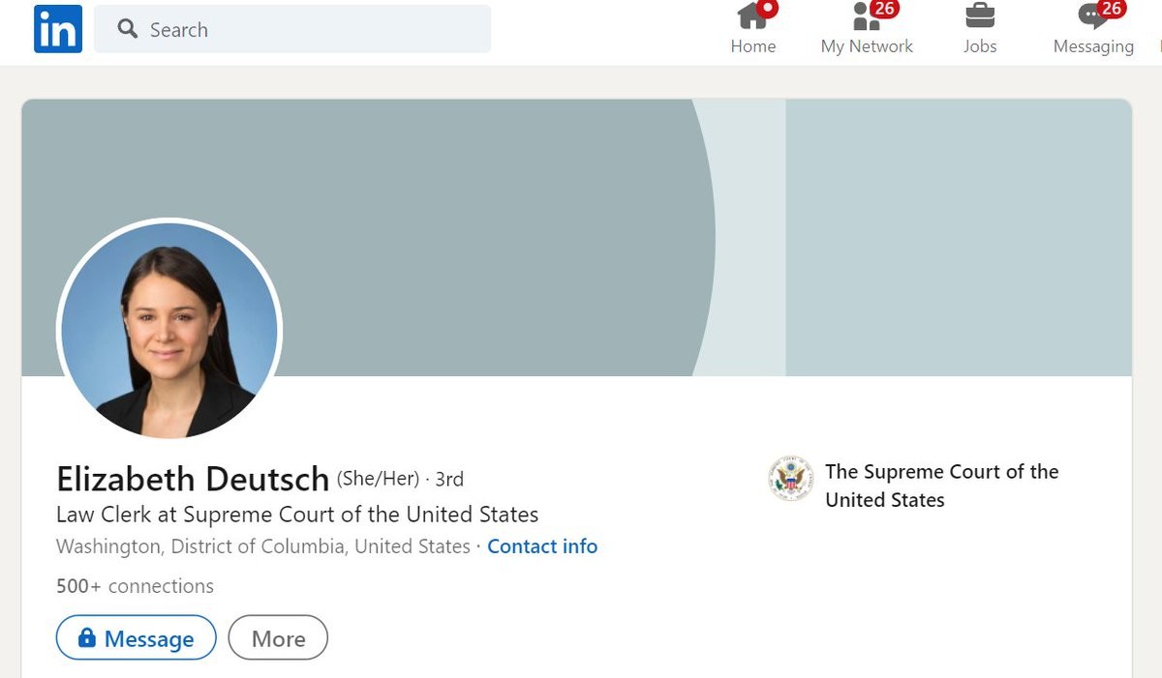Expand the More actions button
The width and height of the screenshot is (1162, 678).
coord(278,638)
